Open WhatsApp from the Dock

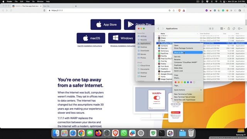tap(124, 133)
